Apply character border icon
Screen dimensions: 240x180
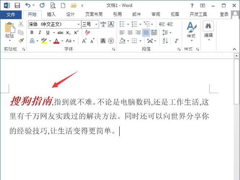(x=111, y=24)
